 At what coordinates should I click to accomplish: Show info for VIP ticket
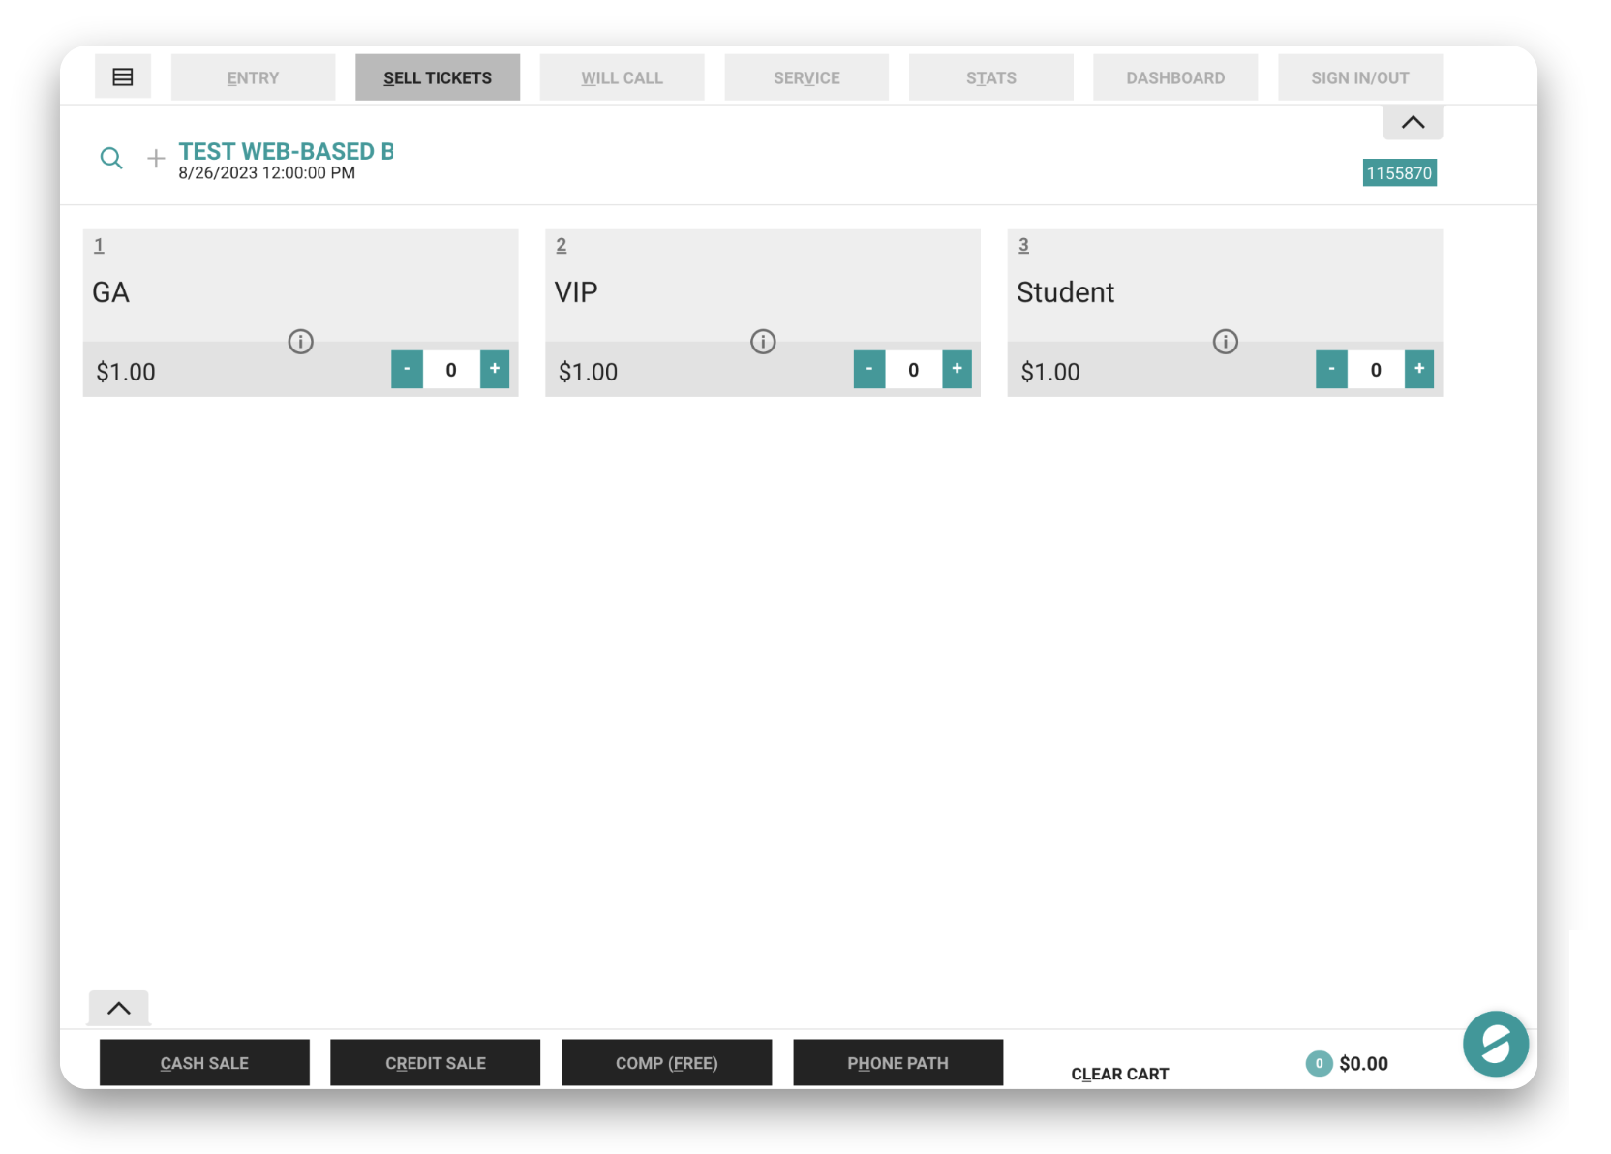tap(763, 342)
